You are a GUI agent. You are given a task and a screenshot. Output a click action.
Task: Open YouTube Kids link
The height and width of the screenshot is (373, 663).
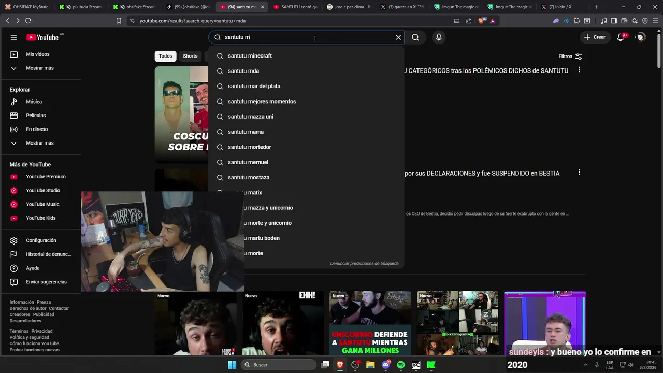click(40, 218)
